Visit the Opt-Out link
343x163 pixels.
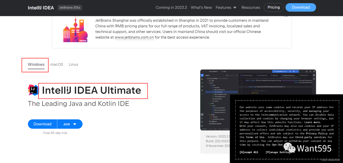(277, 145)
